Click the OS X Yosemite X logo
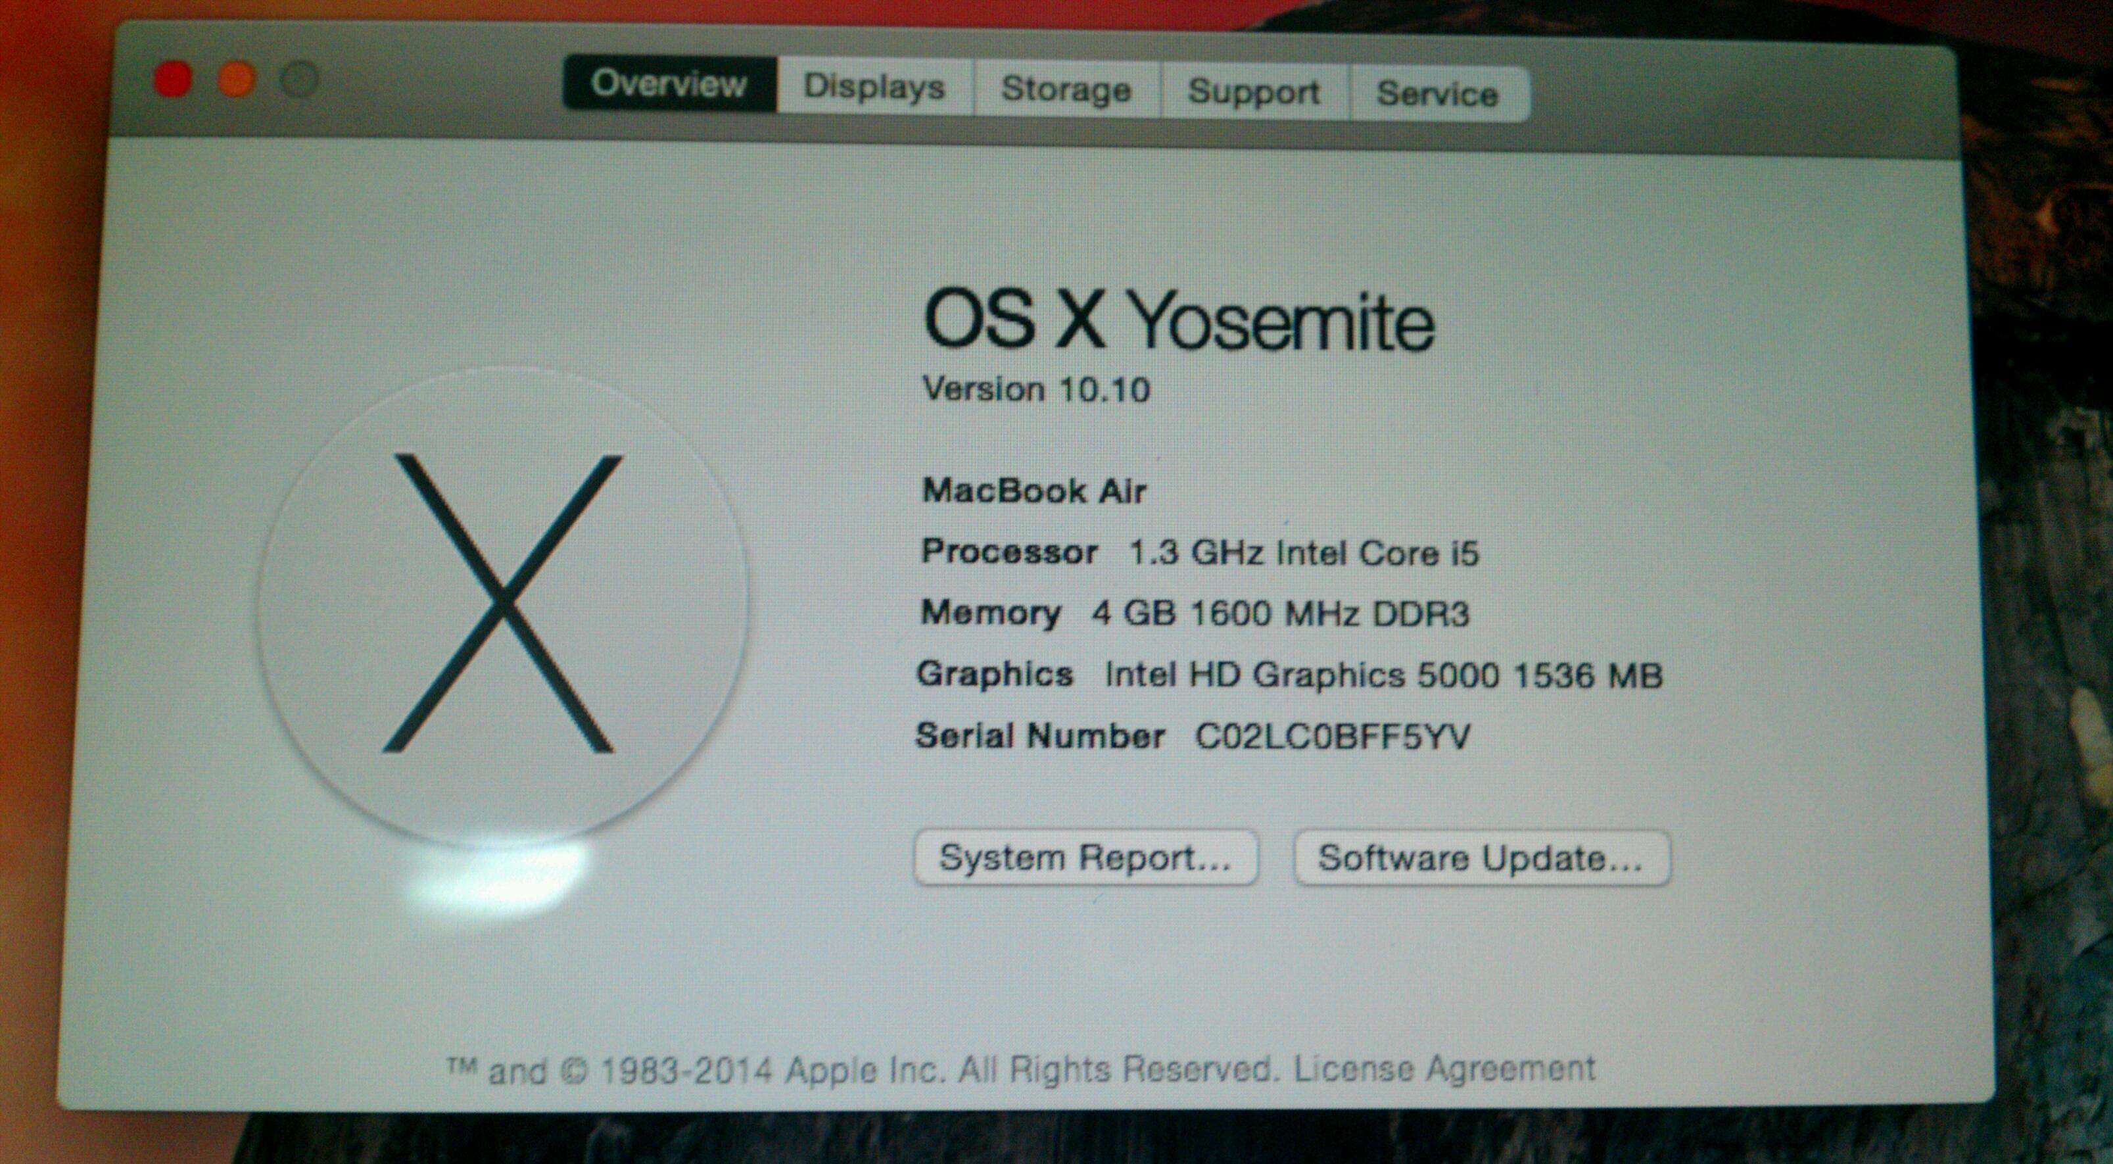 tap(502, 606)
